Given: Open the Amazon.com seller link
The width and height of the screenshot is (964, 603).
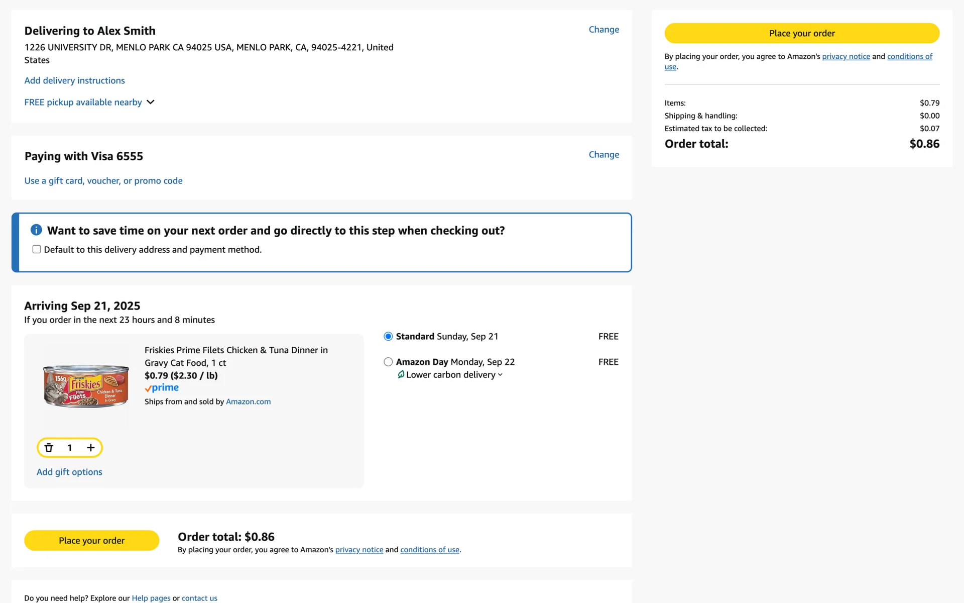Looking at the screenshot, I should pos(248,401).
